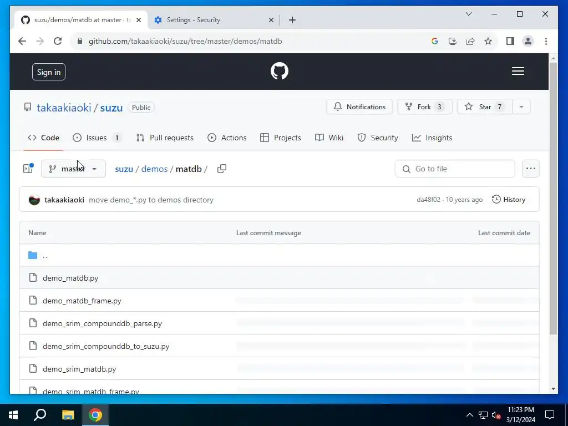Open takaakiaoki author link in commit bar

pyautogui.click(x=64, y=200)
